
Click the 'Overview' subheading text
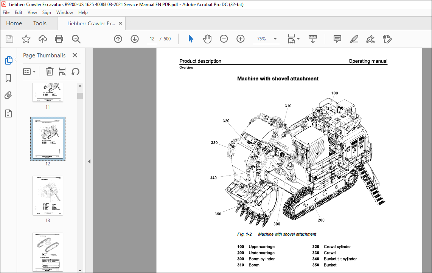[x=186, y=68]
